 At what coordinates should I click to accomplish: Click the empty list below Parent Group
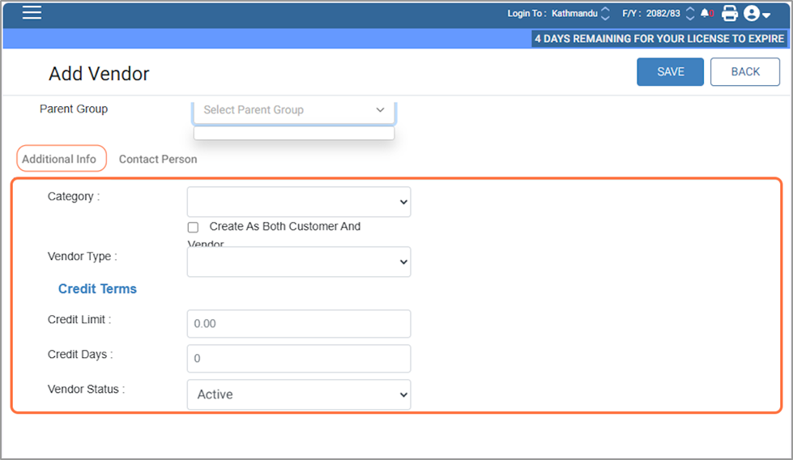[294, 133]
